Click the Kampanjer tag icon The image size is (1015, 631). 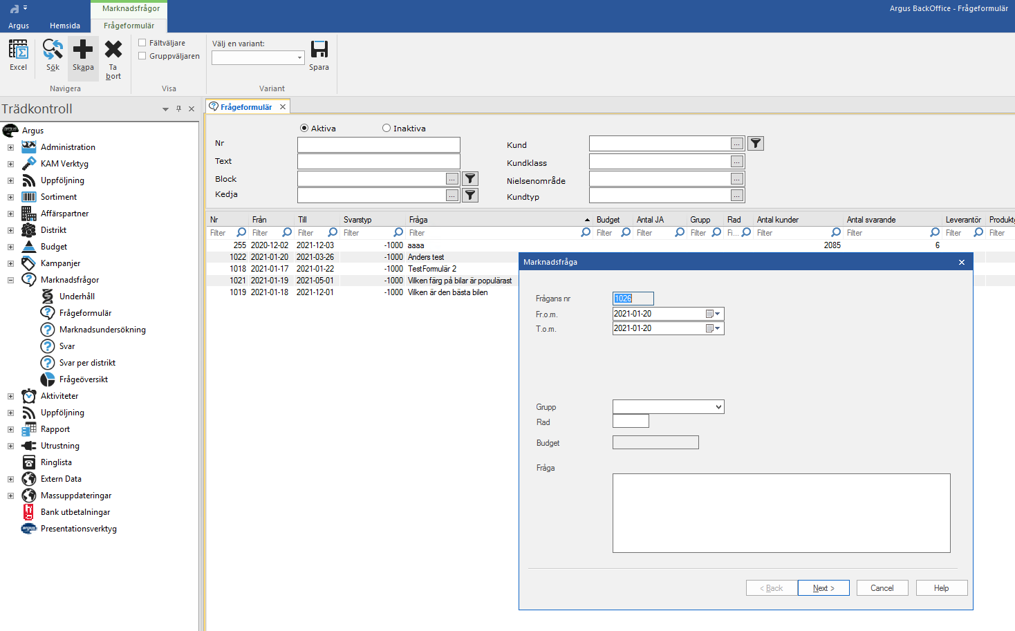click(29, 263)
